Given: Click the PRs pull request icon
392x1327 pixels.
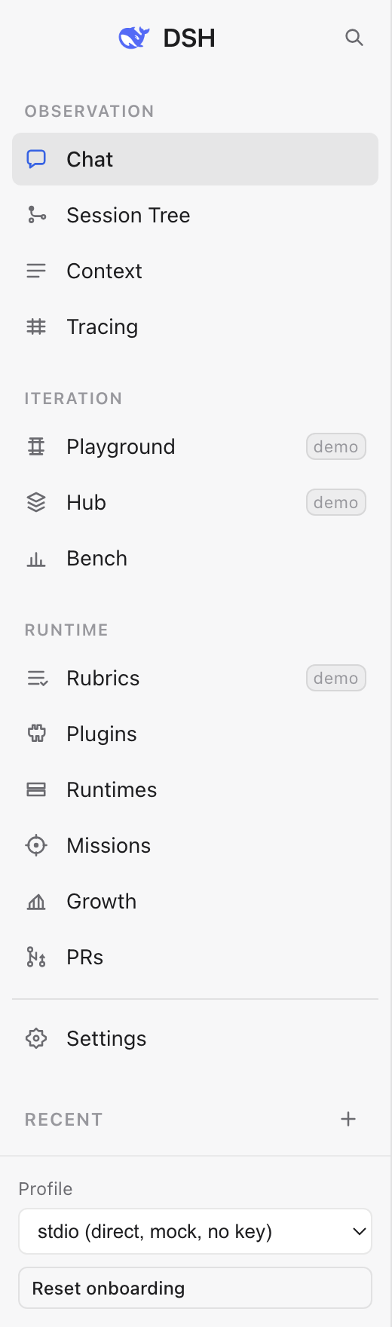Looking at the screenshot, I should pyautogui.click(x=36, y=957).
